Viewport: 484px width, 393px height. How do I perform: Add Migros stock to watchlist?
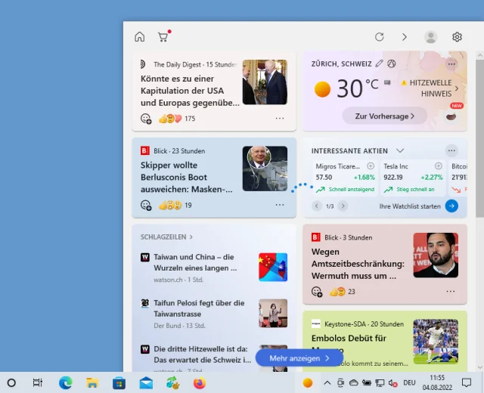(x=371, y=166)
